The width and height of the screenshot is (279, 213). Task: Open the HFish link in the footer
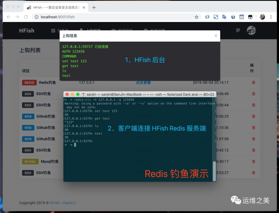point(55,203)
